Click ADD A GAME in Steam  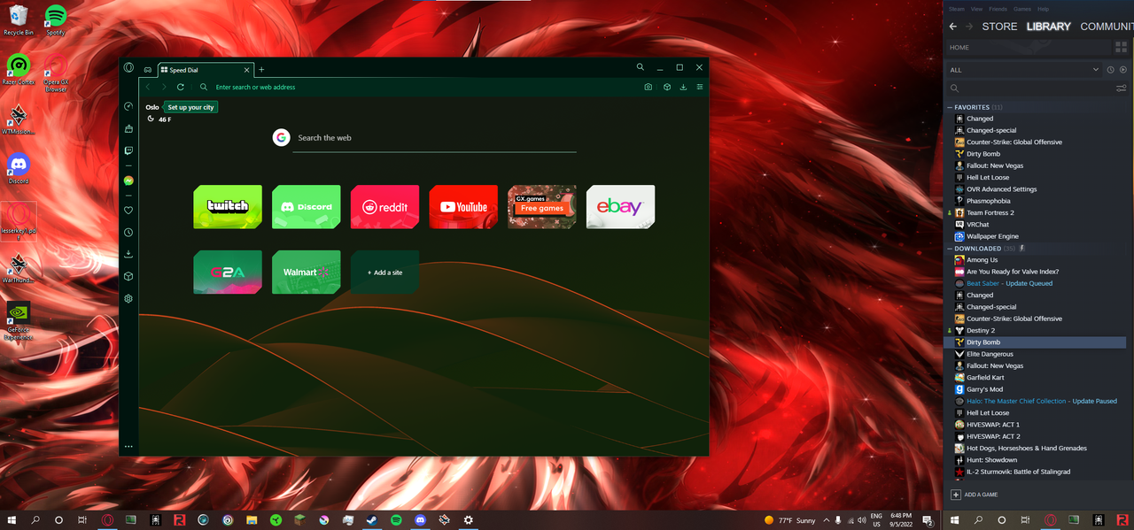pos(974,495)
